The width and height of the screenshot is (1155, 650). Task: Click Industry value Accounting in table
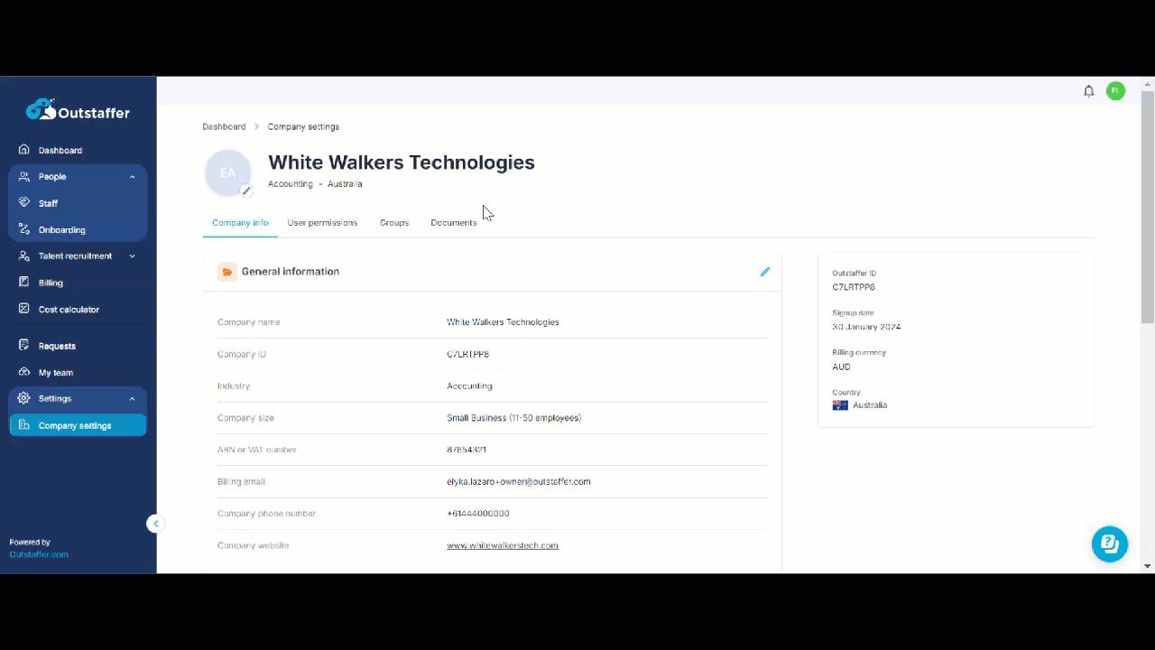tap(469, 385)
